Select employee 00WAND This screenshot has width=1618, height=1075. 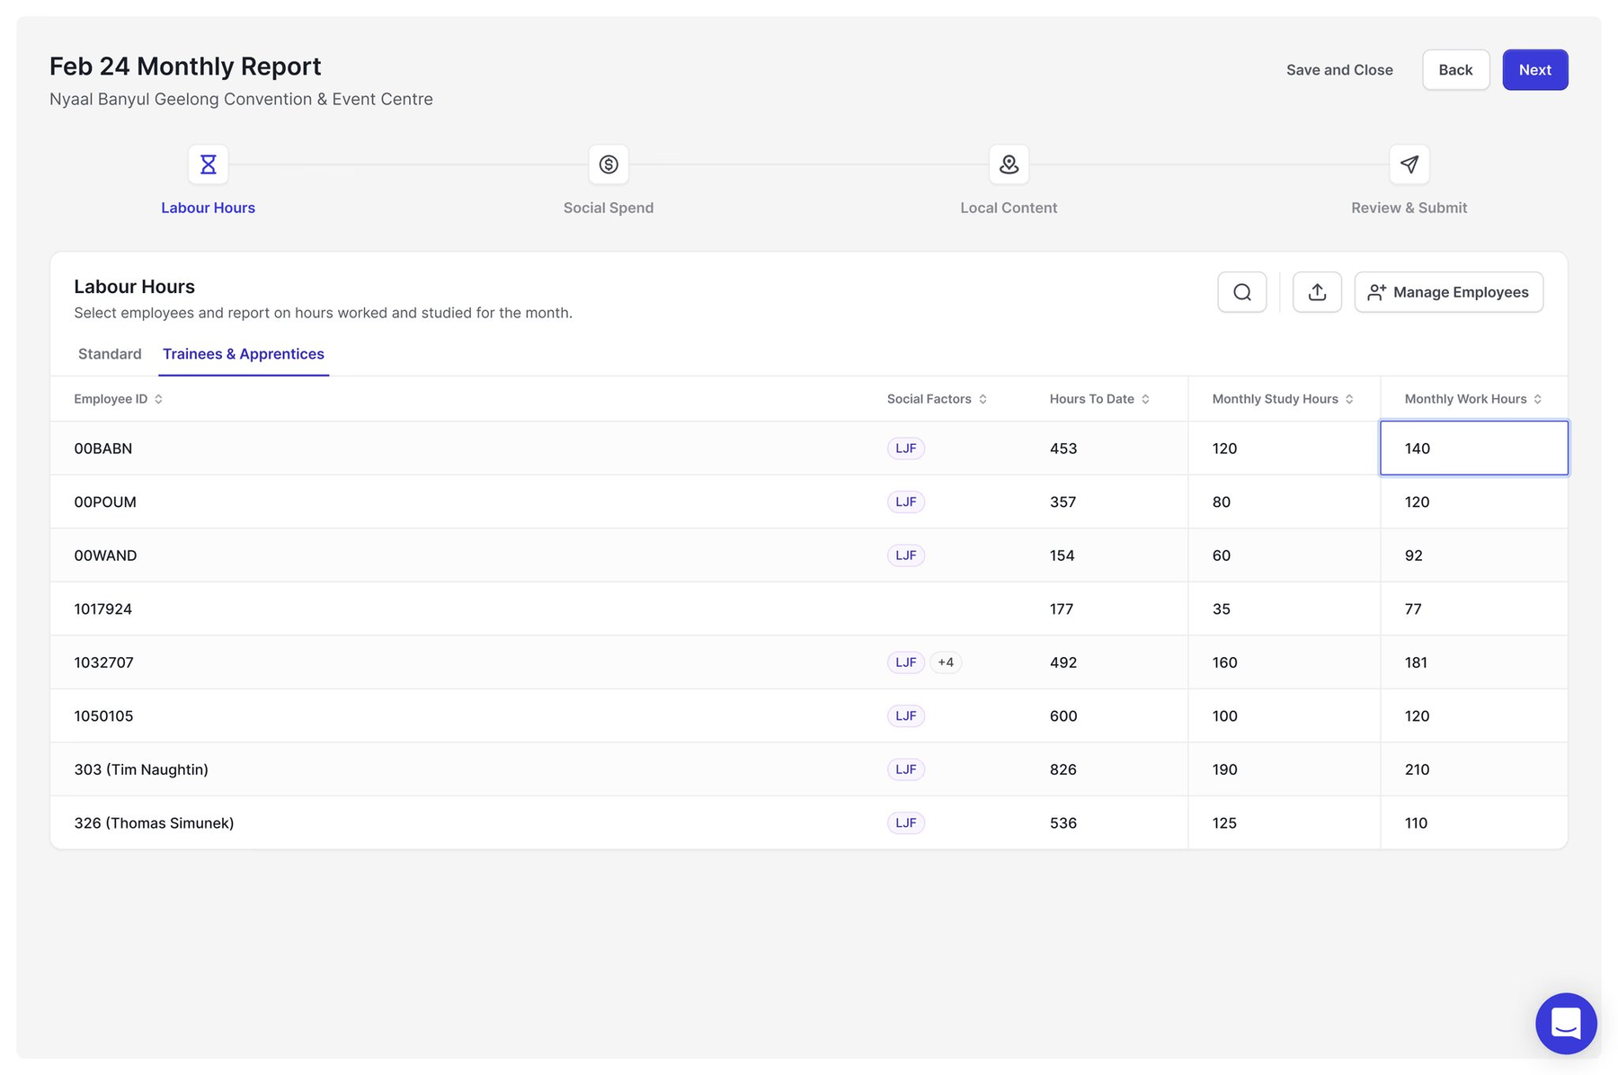pos(105,555)
